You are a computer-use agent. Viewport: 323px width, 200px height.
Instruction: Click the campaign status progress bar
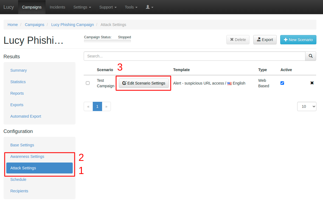click(107, 41)
